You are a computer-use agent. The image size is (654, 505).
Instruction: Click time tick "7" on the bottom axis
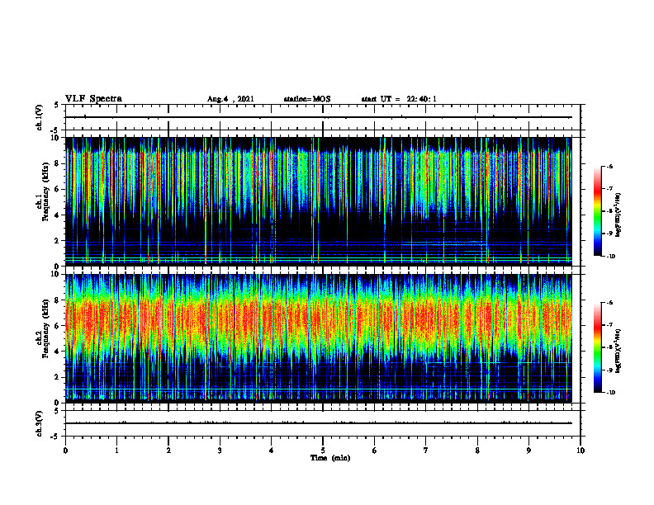(426, 451)
